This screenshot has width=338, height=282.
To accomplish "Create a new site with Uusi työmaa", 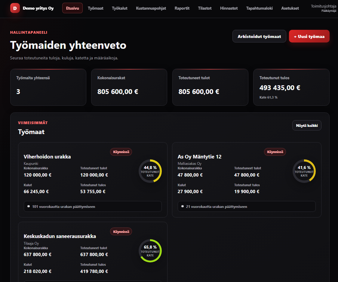I will [x=309, y=36].
